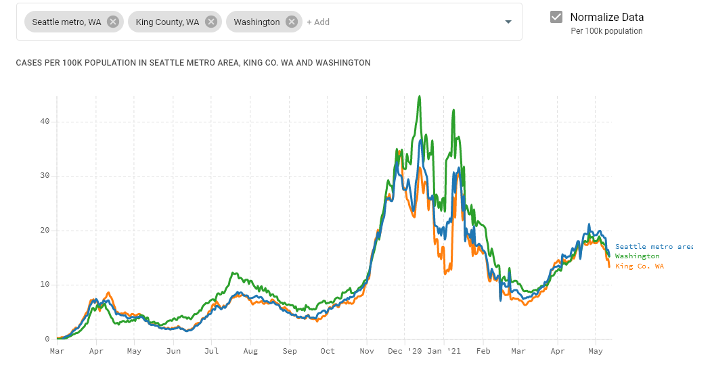This screenshot has height=378, width=712.
Task: Click the Oct x-axis label
Action: pos(328,351)
